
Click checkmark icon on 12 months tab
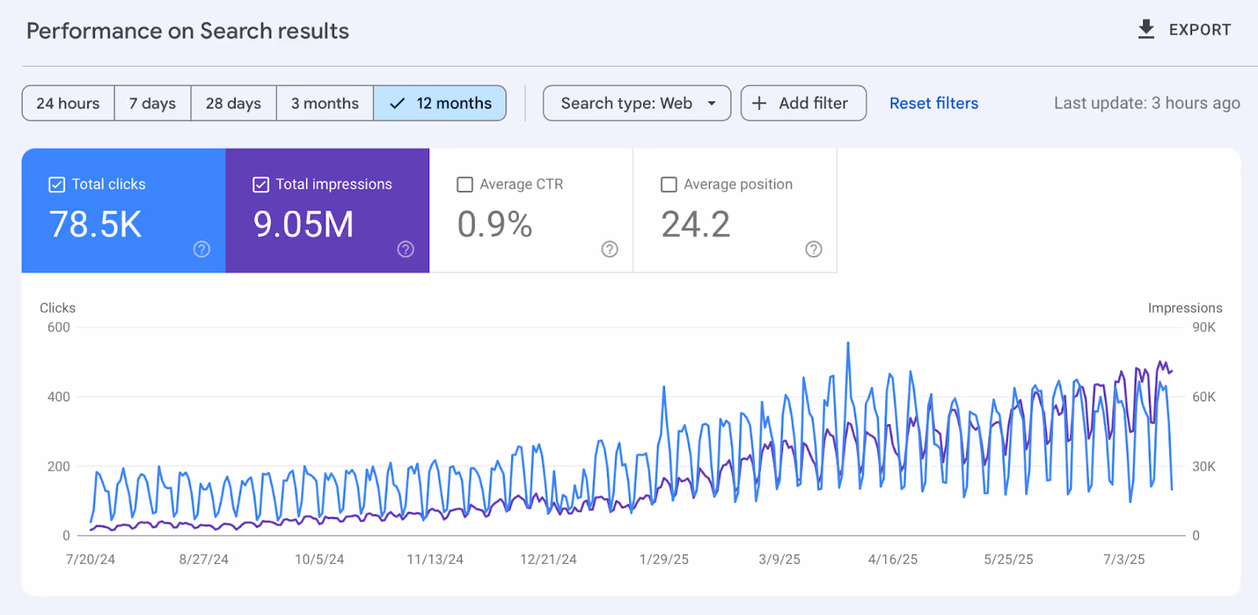(398, 104)
